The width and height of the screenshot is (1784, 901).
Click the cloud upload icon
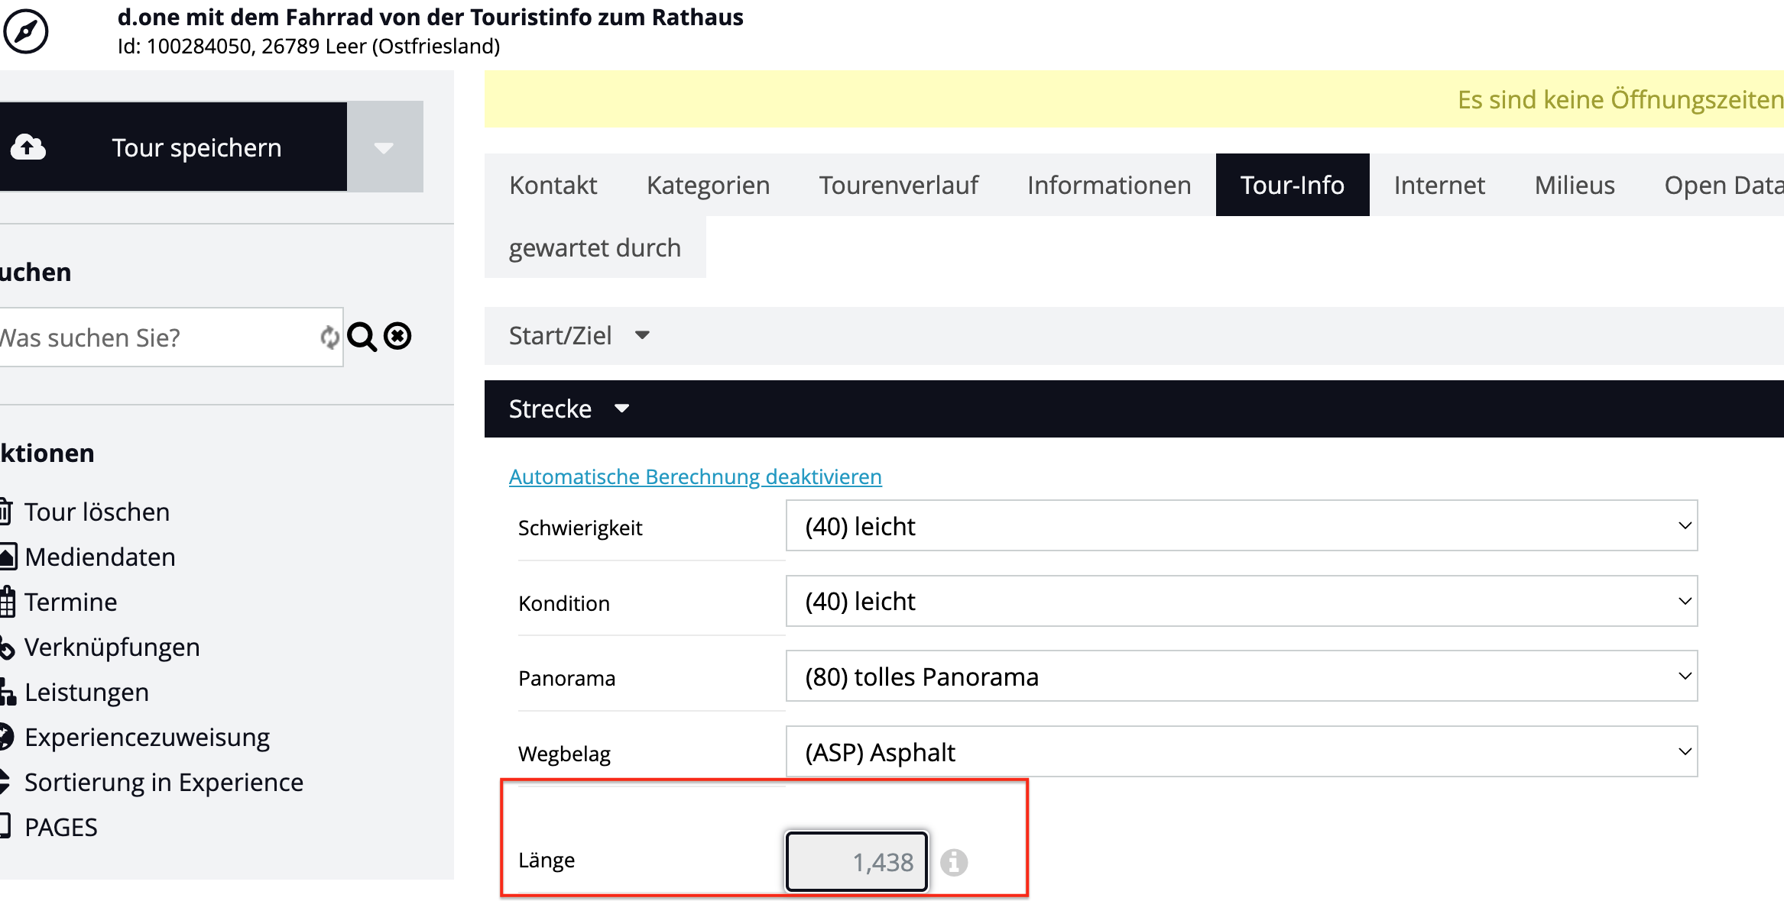tap(28, 147)
